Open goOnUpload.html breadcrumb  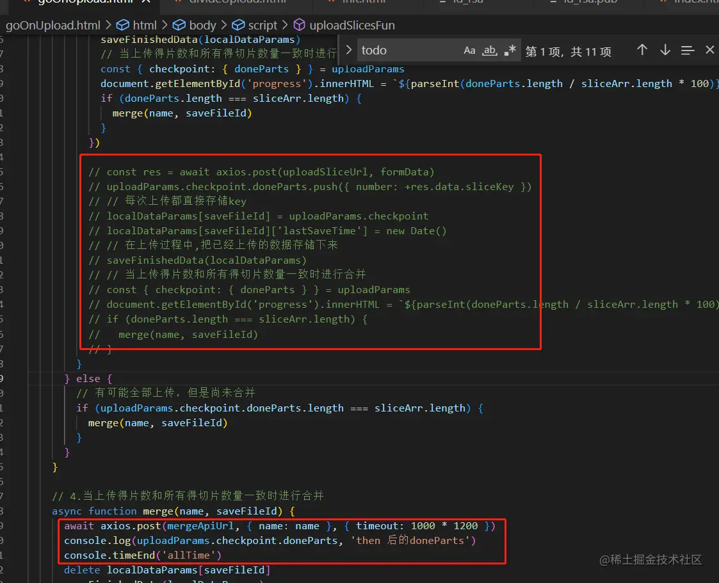pyautogui.click(x=53, y=25)
